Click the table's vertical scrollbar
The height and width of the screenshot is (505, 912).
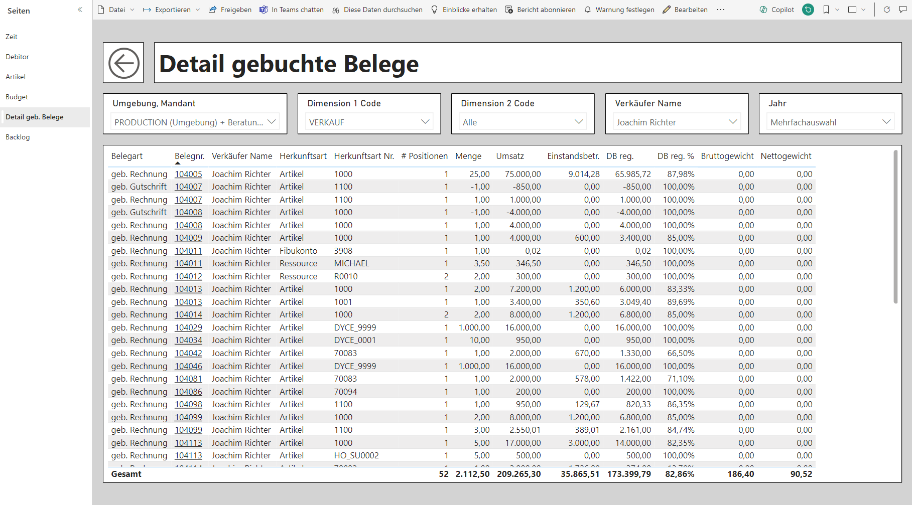(x=895, y=226)
